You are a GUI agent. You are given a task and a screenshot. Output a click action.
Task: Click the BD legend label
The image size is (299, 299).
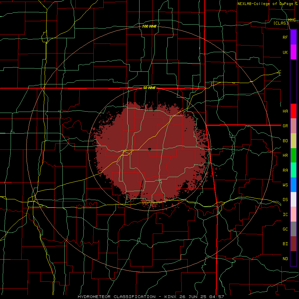[285, 141]
